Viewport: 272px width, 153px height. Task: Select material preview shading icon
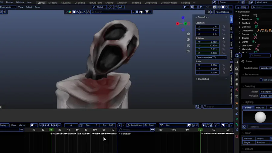pos(227,7)
